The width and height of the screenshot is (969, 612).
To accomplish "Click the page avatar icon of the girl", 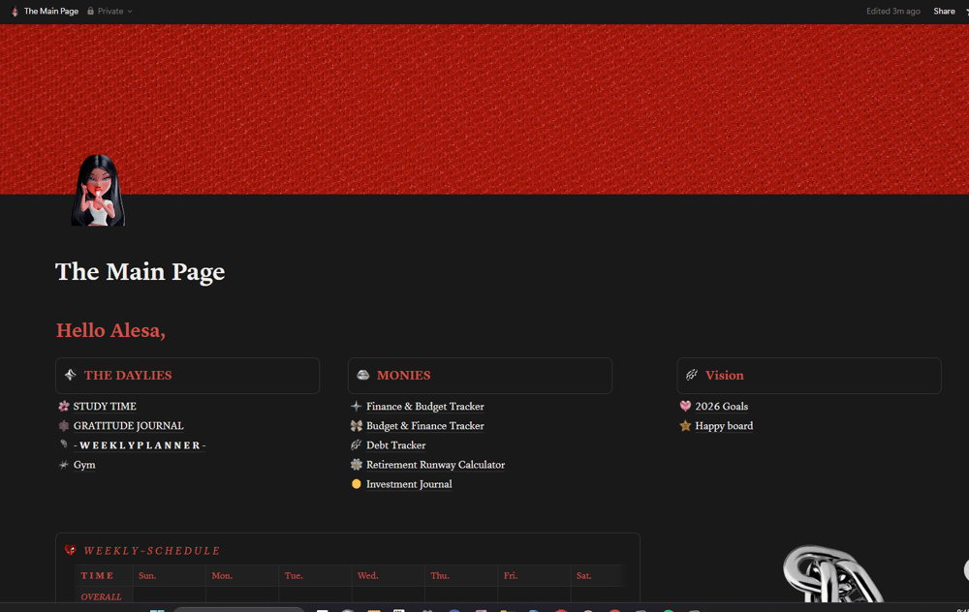I will coord(98,190).
